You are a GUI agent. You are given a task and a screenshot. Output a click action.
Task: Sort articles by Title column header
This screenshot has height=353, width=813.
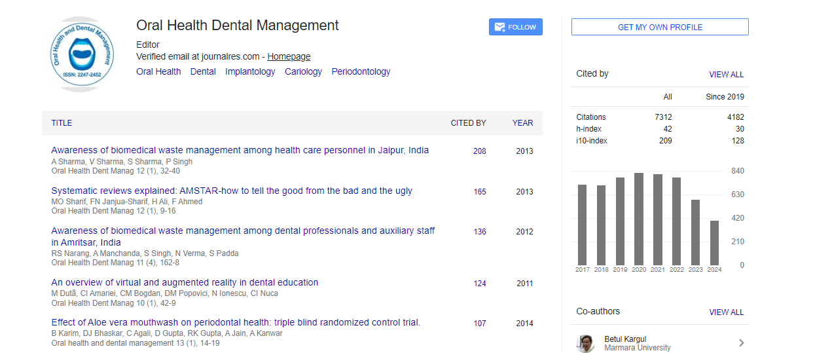(x=62, y=123)
